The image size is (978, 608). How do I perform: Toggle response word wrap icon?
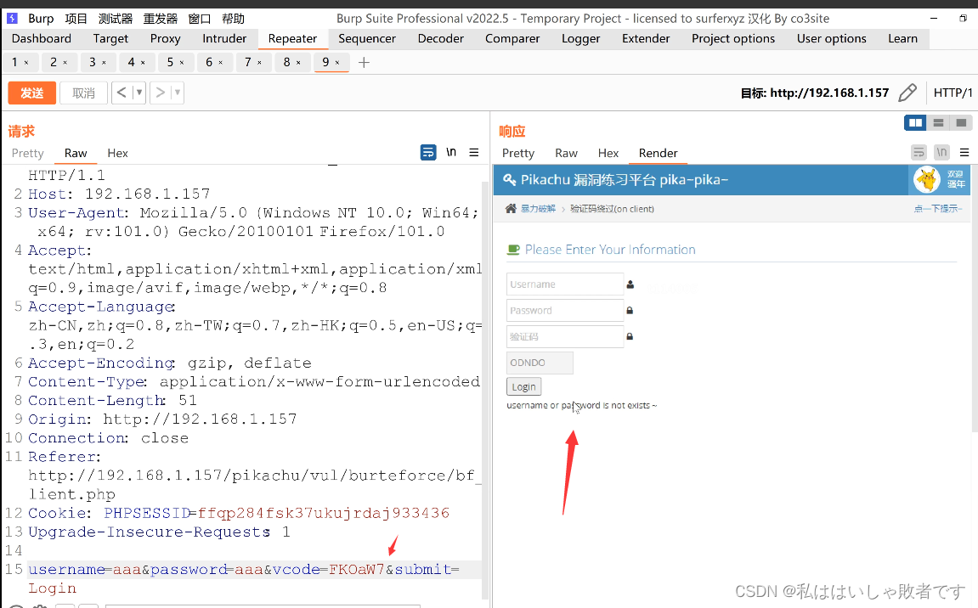pyautogui.click(x=919, y=152)
